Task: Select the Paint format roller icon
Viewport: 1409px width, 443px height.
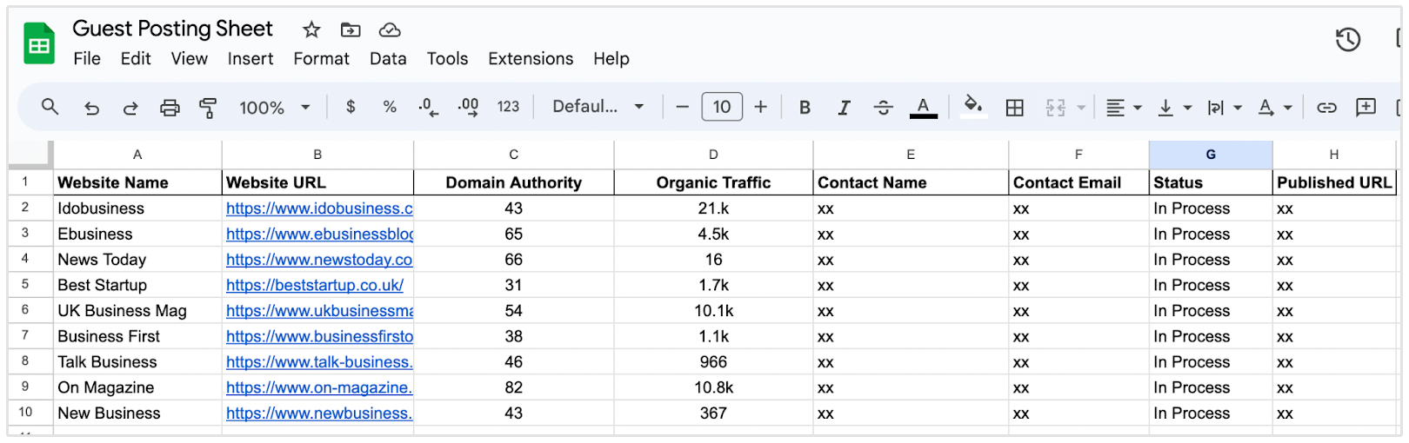Action: 208,107
